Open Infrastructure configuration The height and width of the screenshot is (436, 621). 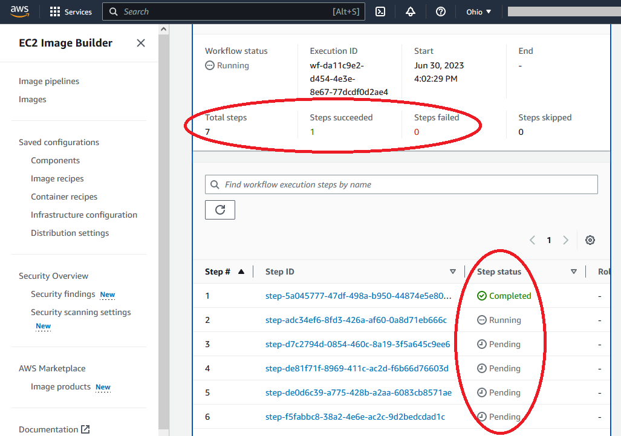click(84, 215)
